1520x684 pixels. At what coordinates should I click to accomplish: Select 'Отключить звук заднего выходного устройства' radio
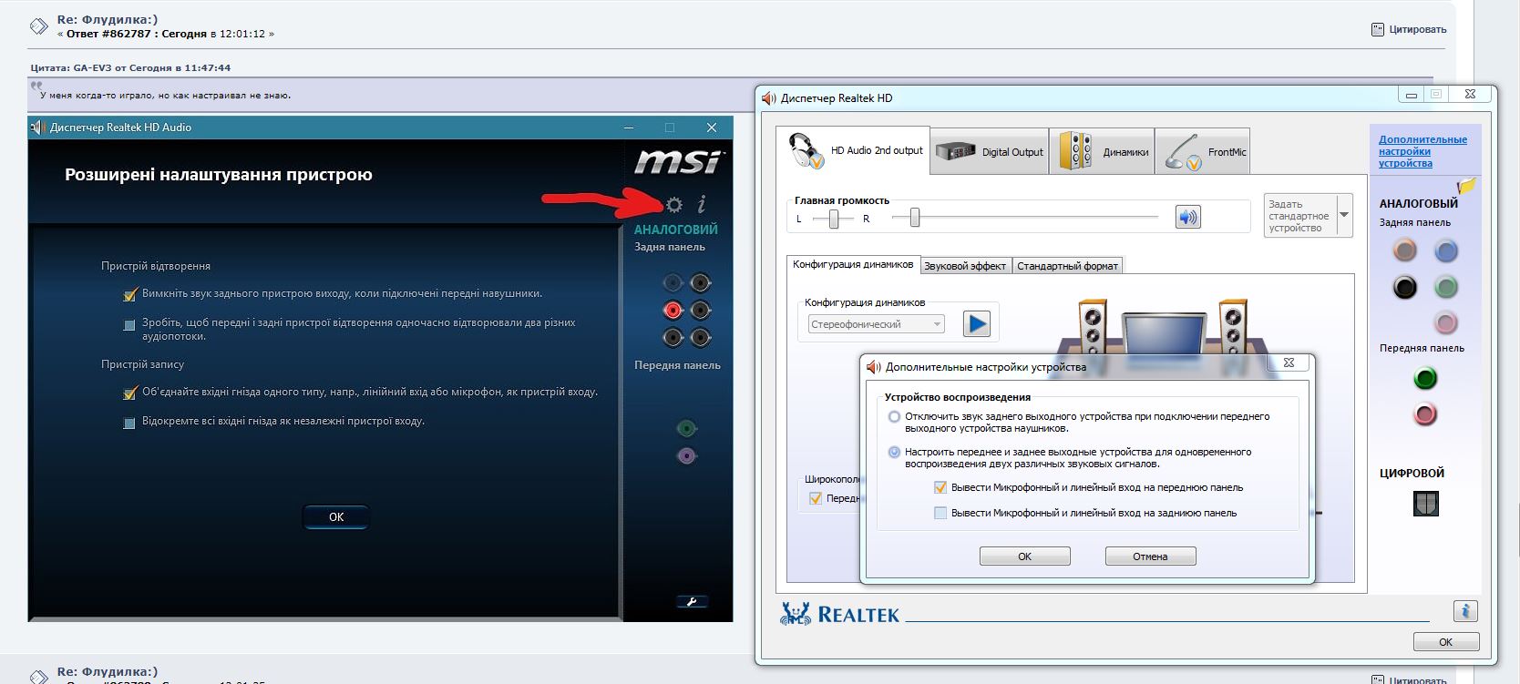click(894, 416)
